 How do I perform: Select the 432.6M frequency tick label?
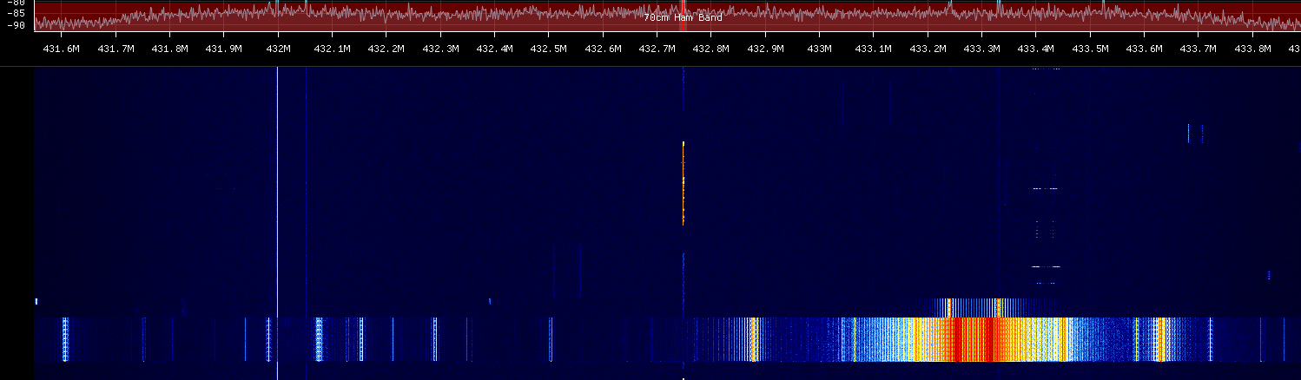603,49
